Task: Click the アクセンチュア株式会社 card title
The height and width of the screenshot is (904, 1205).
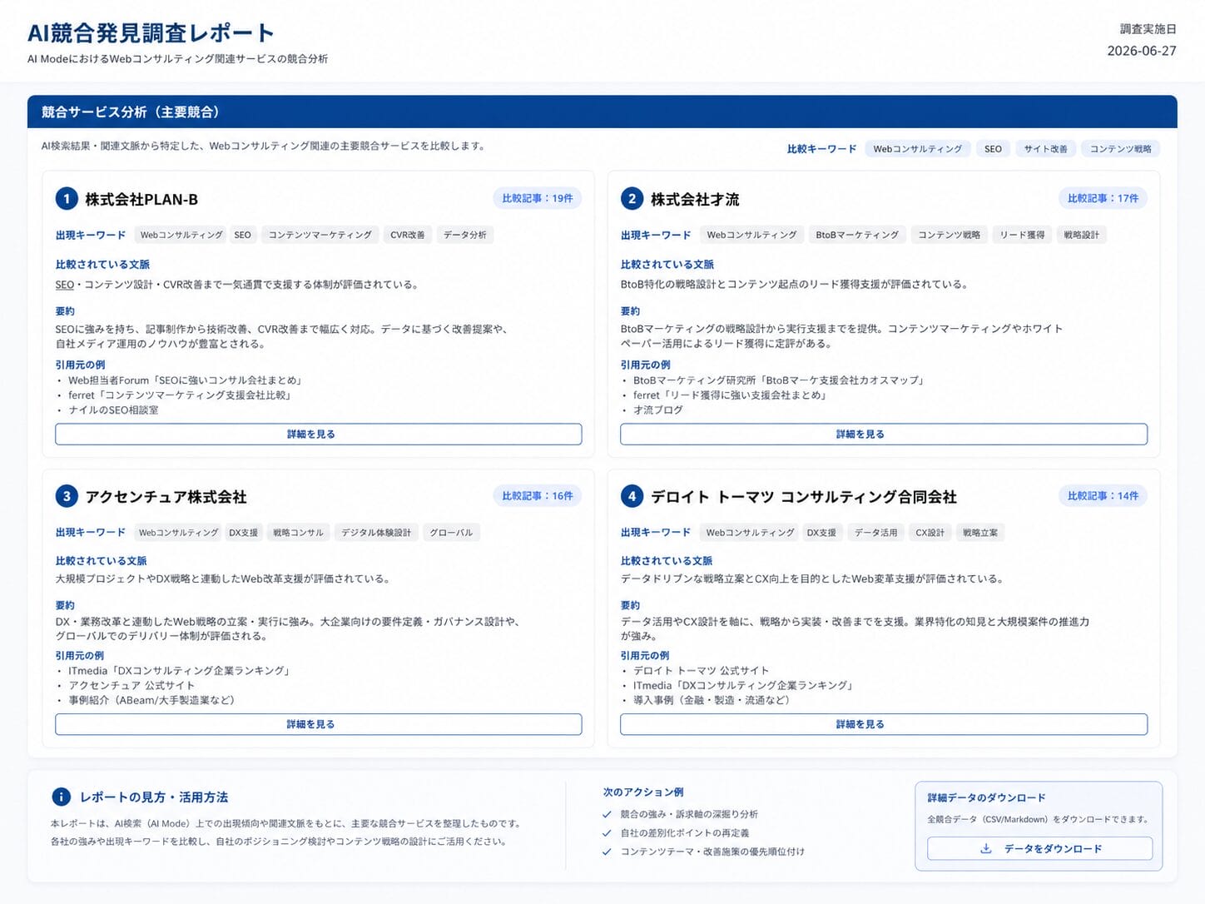Action: pos(166,497)
